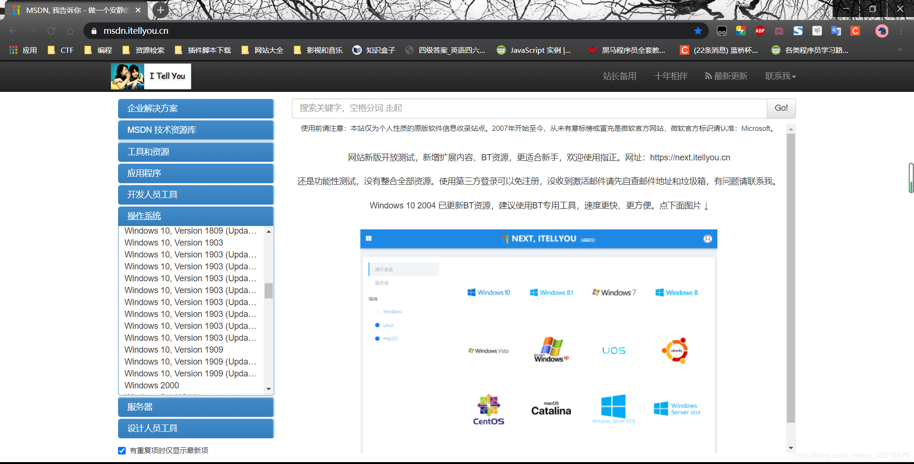Image resolution: width=914 pixels, height=464 pixels.
Task: Click OS list scrollbar thumb
Action: click(x=269, y=291)
